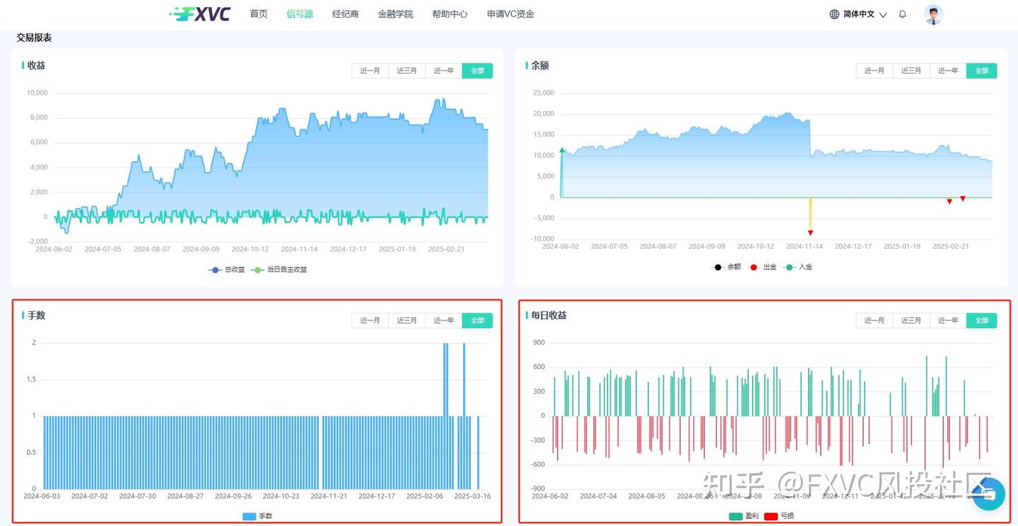This screenshot has width=1018, height=526.
Task: Click the FXVC logo
Action: coord(200,14)
